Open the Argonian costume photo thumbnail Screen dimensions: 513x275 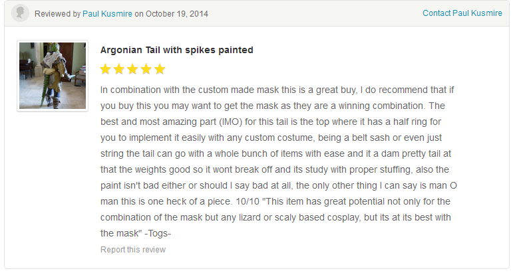[53, 76]
